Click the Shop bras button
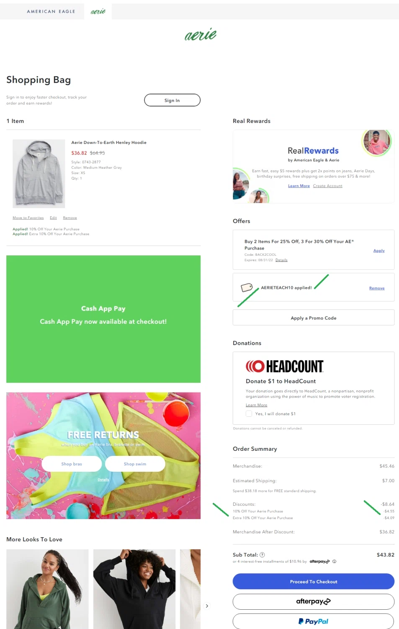This screenshot has width=399, height=629. click(72, 464)
